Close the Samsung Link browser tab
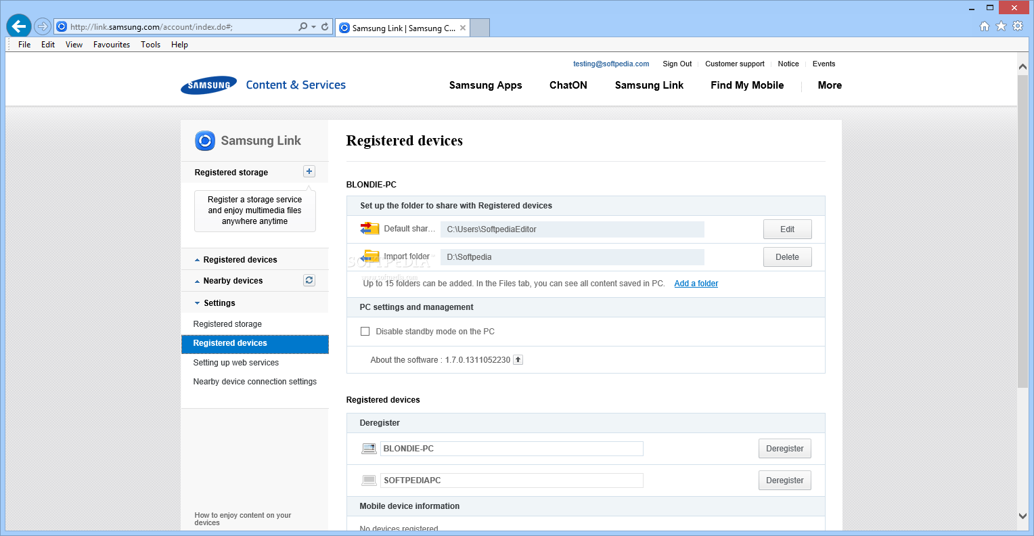Screen dimensions: 1034x536 click(x=463, y=28)
